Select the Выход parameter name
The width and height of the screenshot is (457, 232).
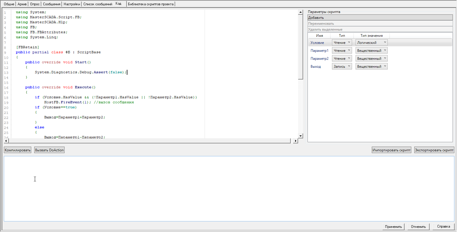click(316, 67)
